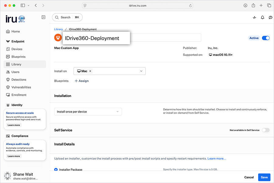Click the idrive.iru.com address bar

tap(138, 5)
